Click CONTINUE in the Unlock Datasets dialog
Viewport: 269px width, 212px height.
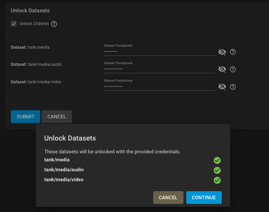(x=204, y=198)
